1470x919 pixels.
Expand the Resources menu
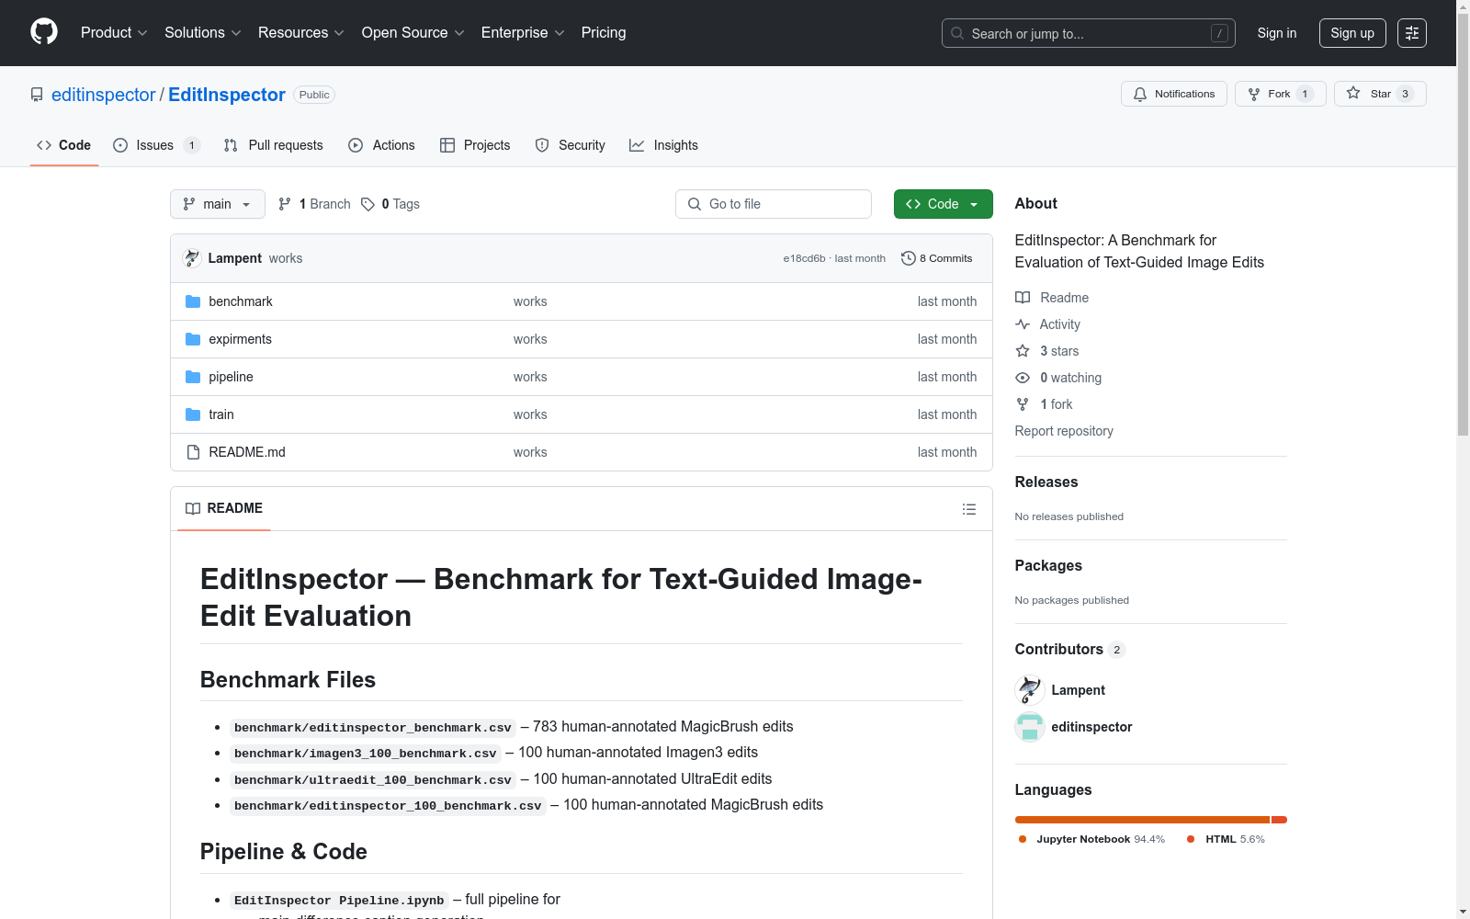click(x=301, y=33)
